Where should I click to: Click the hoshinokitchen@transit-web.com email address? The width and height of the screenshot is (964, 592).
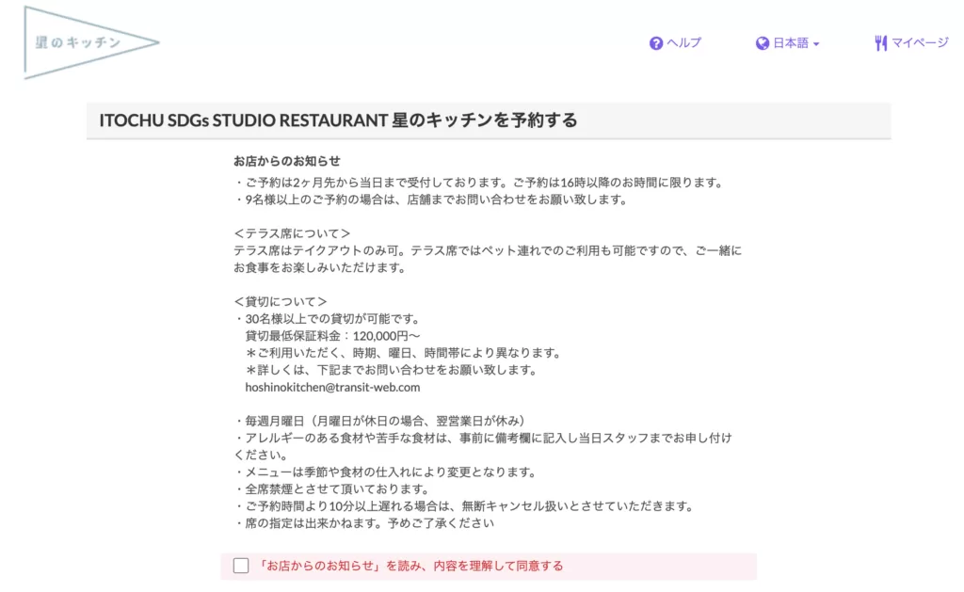click(332, 387)
